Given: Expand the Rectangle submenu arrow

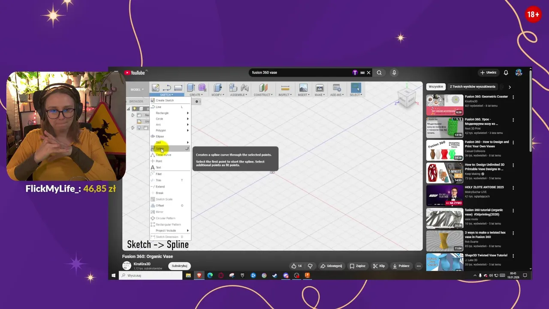Looking at the screenshot, I should [x=187, y=113].
